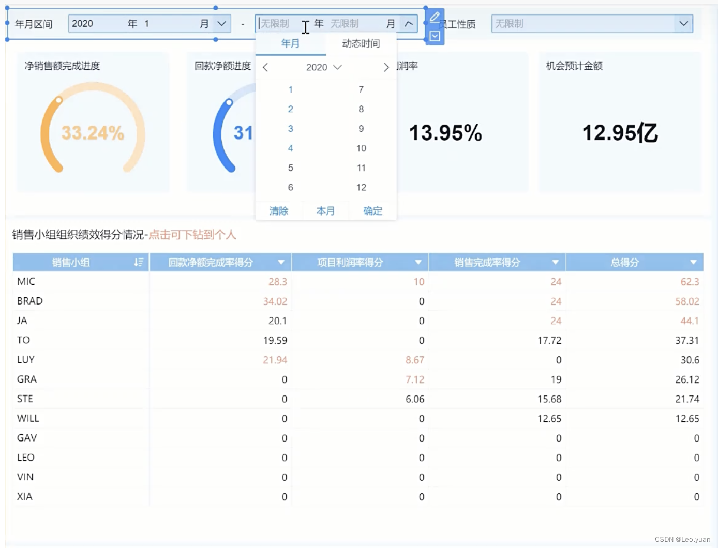
Task: Switch to the 动态时间 tab
Action: click(361, 43)
